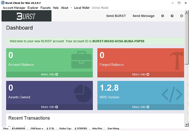
Task: Click the pie chart icon on Assets Owned
Action: coord(83,93)
